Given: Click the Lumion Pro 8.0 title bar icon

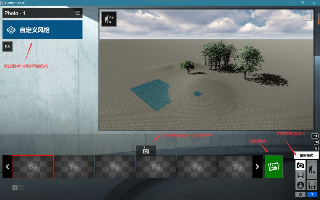Looking at the screenshot, I should (x=2, y=3).
